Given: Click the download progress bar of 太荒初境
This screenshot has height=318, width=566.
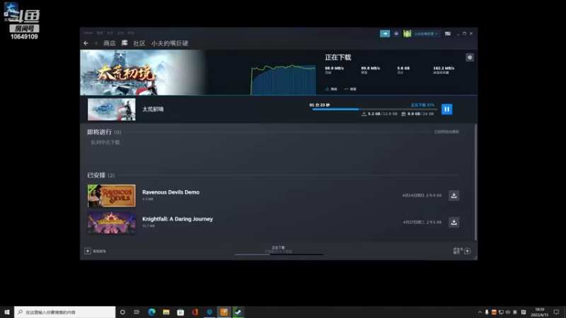Looking at the screenshot, I should pos(375,110).
